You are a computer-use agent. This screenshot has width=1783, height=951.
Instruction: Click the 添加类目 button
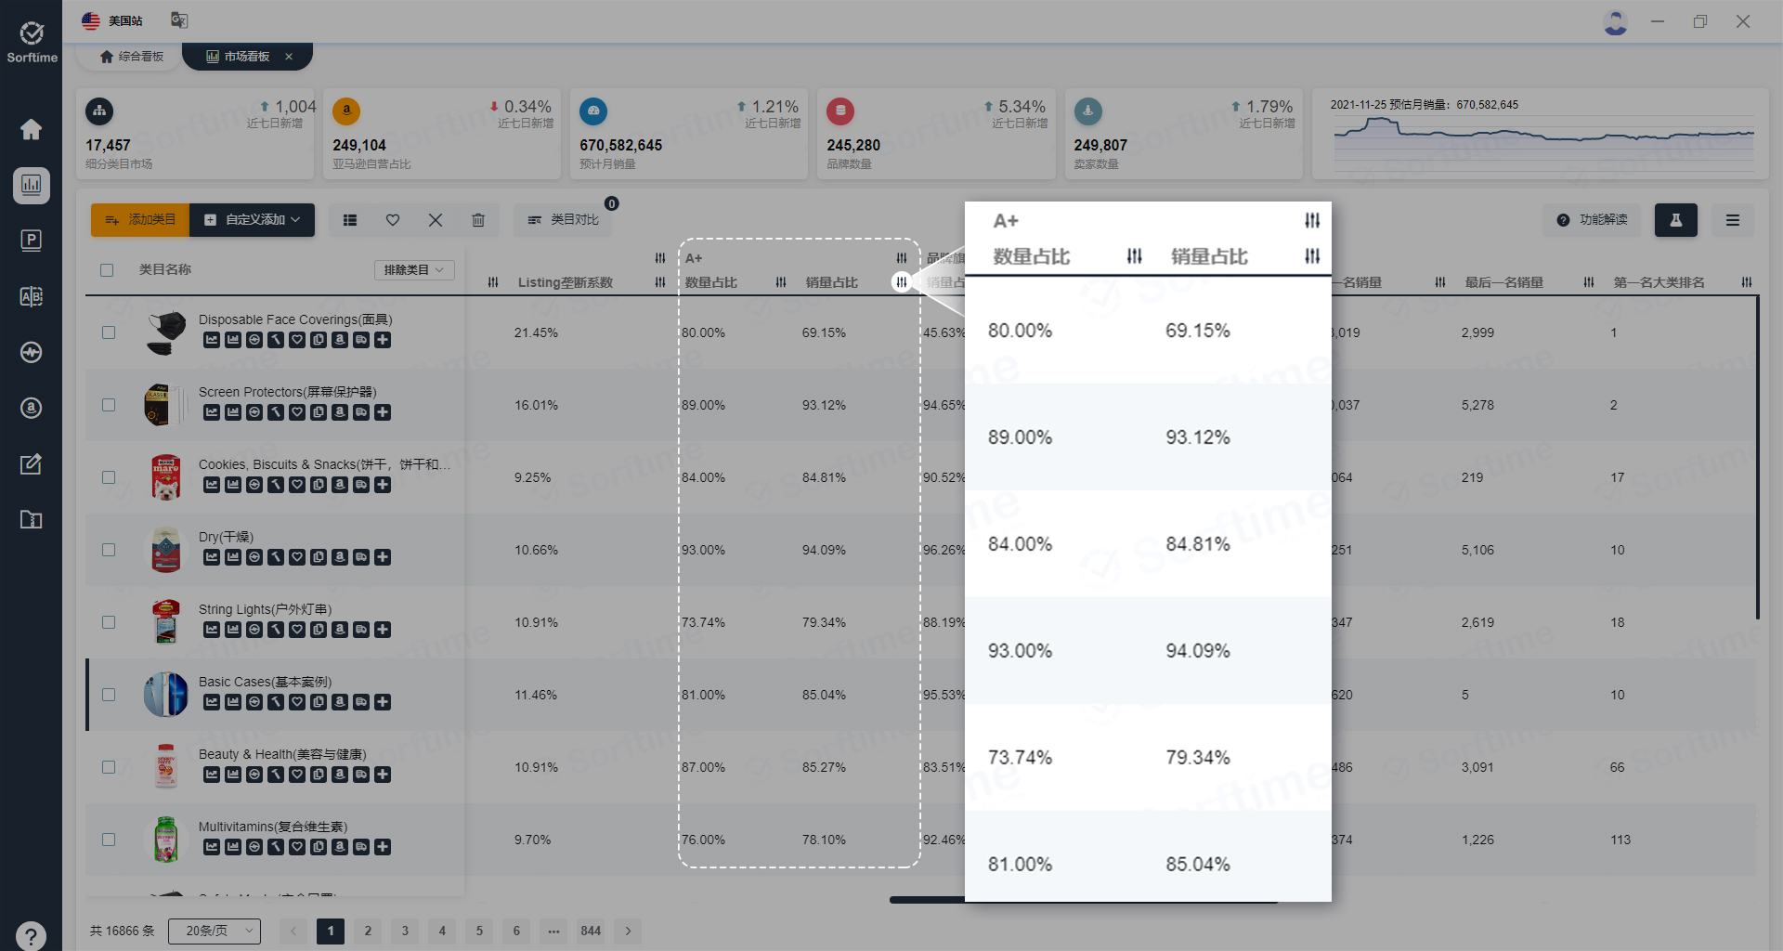[140, 220]
